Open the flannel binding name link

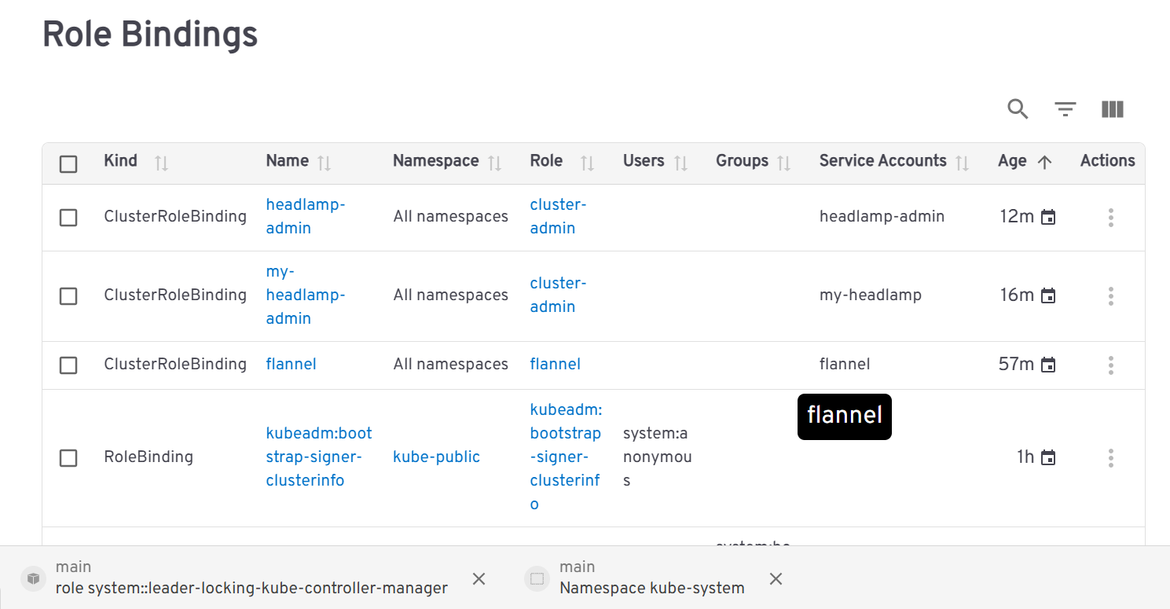(292, 364)
